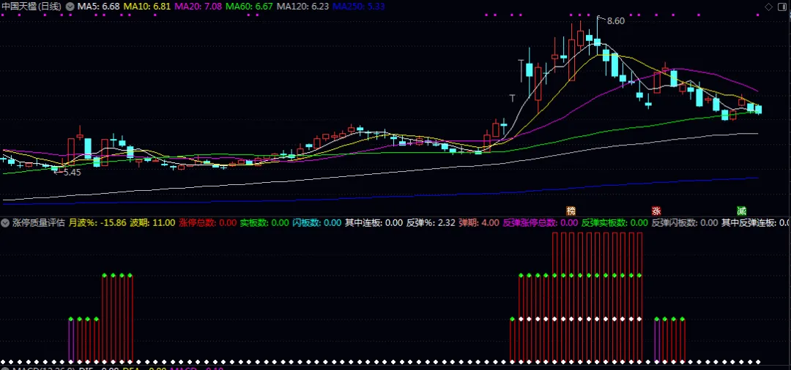
Task: Click the 反弹闪板数: 0.00 value
Action: point(685,222)
